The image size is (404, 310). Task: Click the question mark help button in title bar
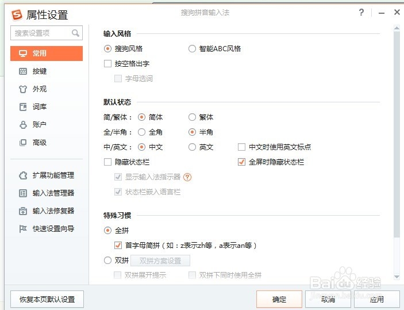(361, 12)
